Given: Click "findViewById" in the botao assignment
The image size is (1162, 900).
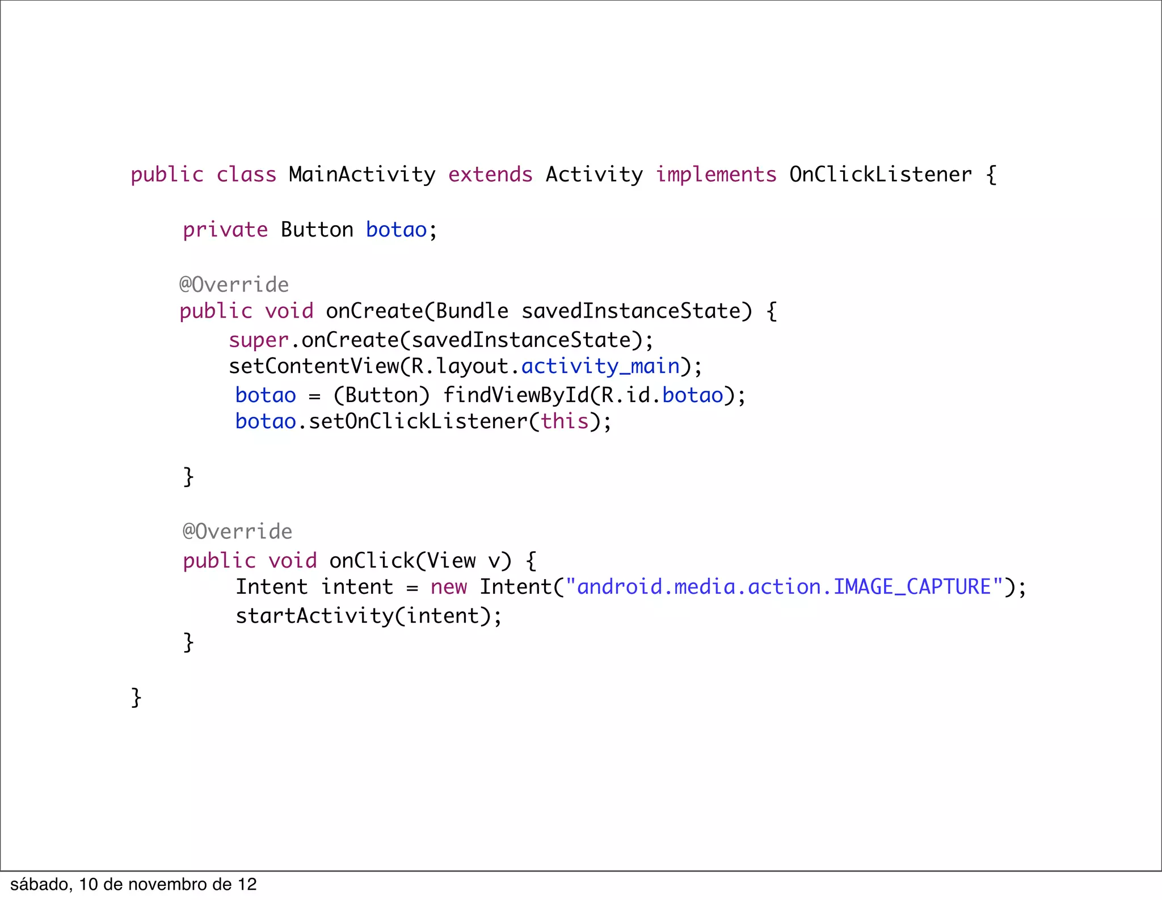Looking at the screenshot, I should pos(516,395).
